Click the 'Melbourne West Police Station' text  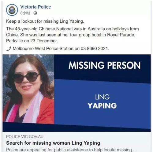[x=43, y=49]
